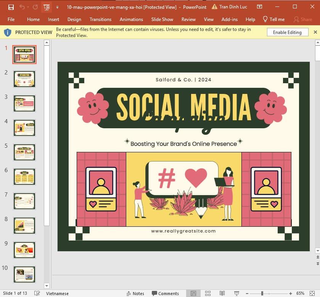This screenshot has width=320, height=297.
Task: Switch to the Design ribbon tab
Action: pyautogui.click(x=74, y=19)
